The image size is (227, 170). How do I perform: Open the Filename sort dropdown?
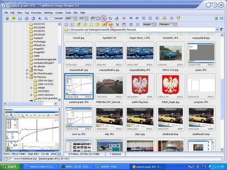(x=175, y=25)
